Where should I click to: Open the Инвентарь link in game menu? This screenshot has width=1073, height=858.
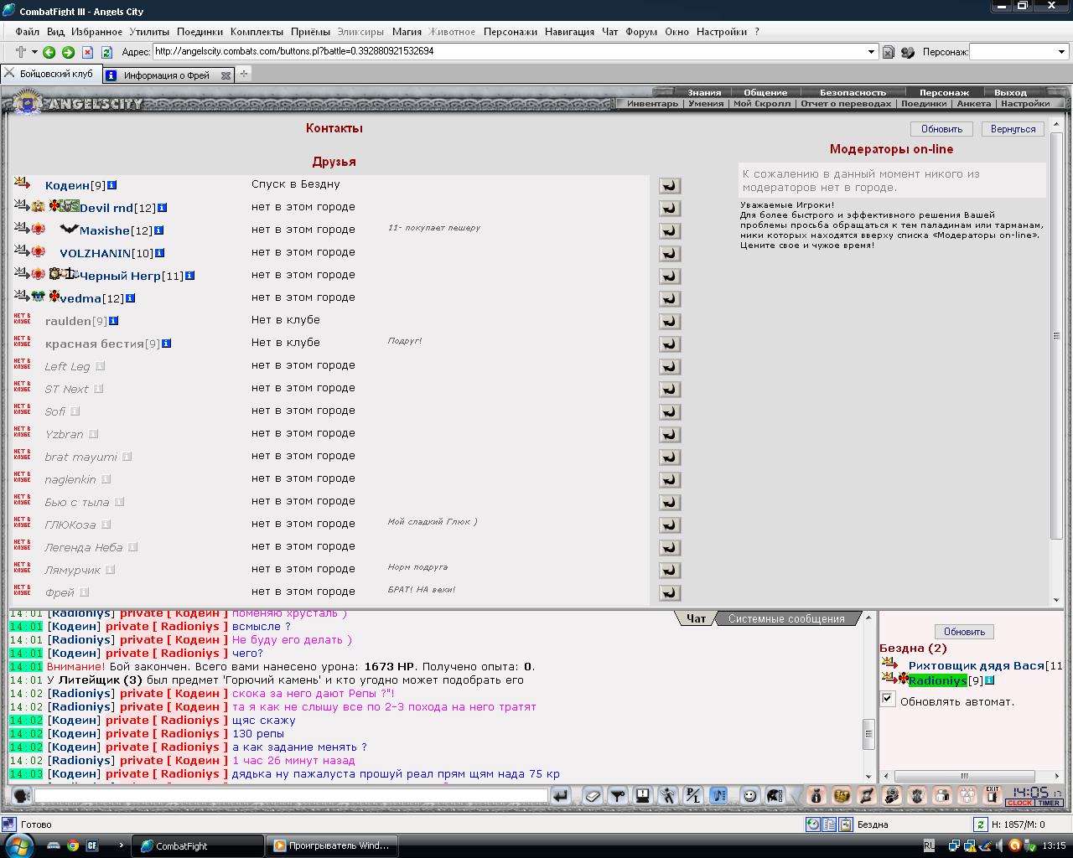[652, 104]
